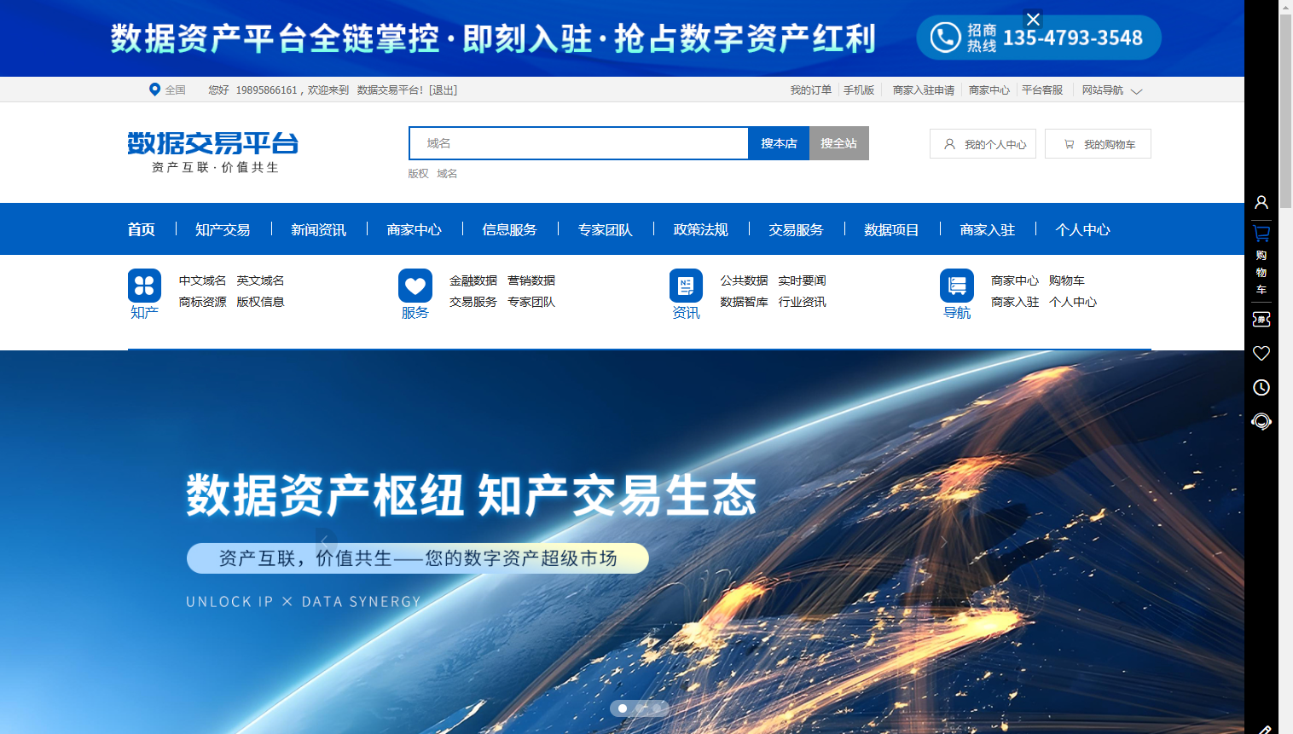Open 版权信息 link

(260, 302)
